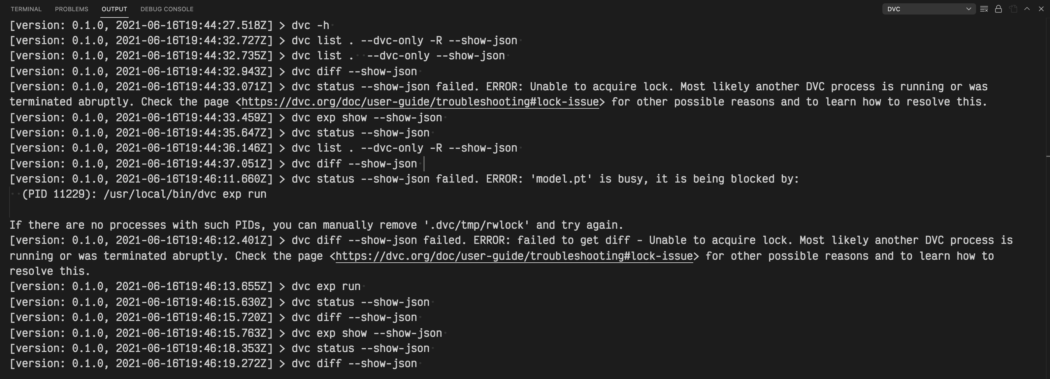Follow the second dvc.org troubleshooting link
Image resolution: width=1050 pixels, height=379 pixels.
(513, 256)
